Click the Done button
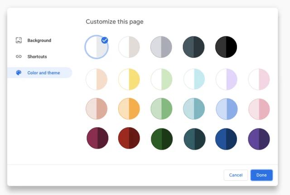 (261, 175)
